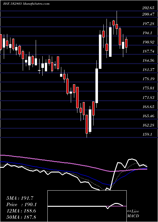Click the <<Live MACD label
This screenshot has width=158, height=222.
click(x=133, y=214)
